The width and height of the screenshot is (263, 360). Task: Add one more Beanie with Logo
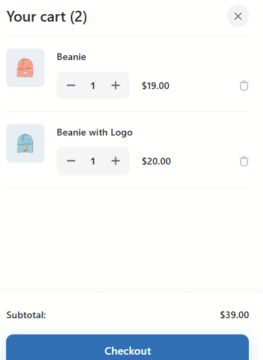point(115,161)
